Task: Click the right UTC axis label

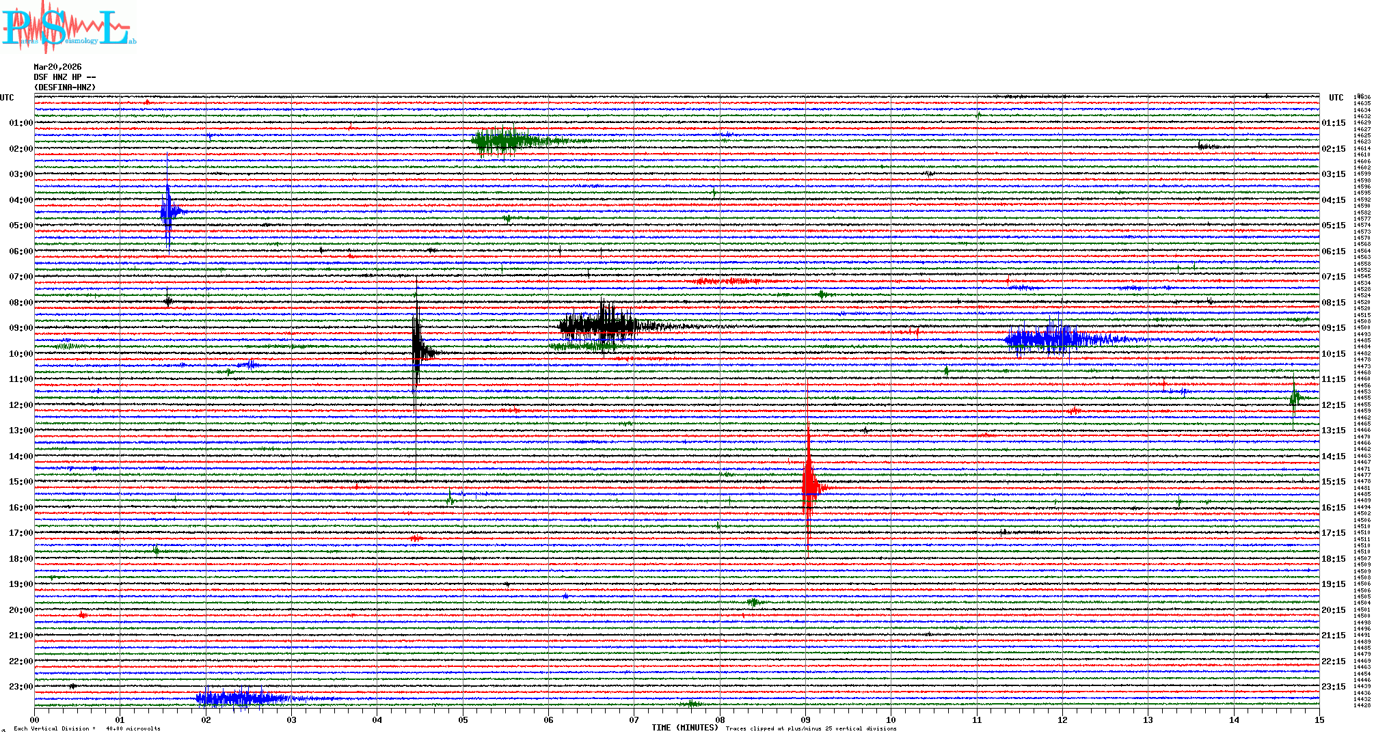Action: tap(1336, 98)
